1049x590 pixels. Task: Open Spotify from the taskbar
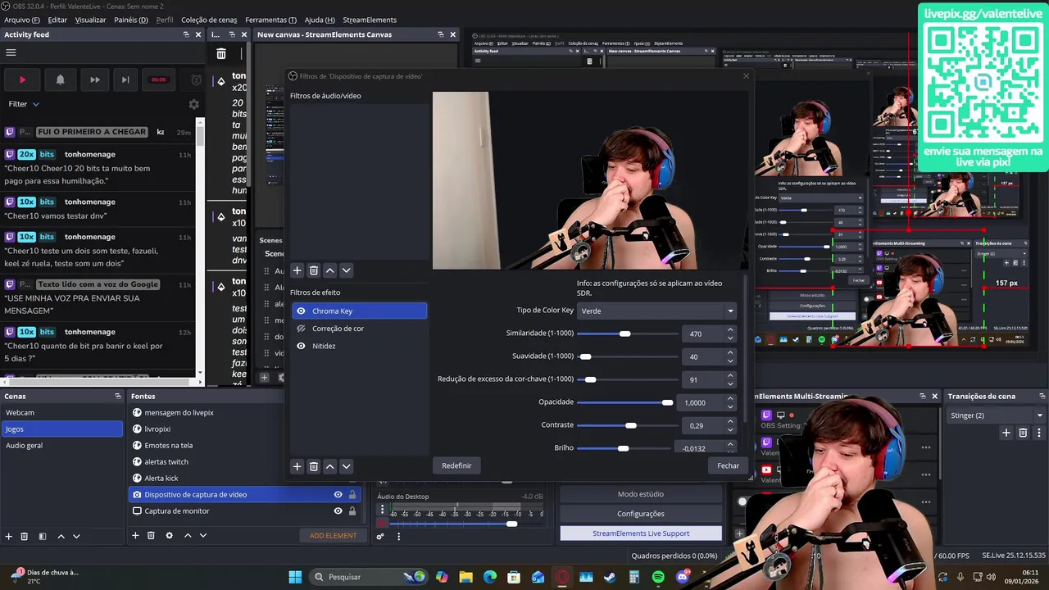(658, 577)
